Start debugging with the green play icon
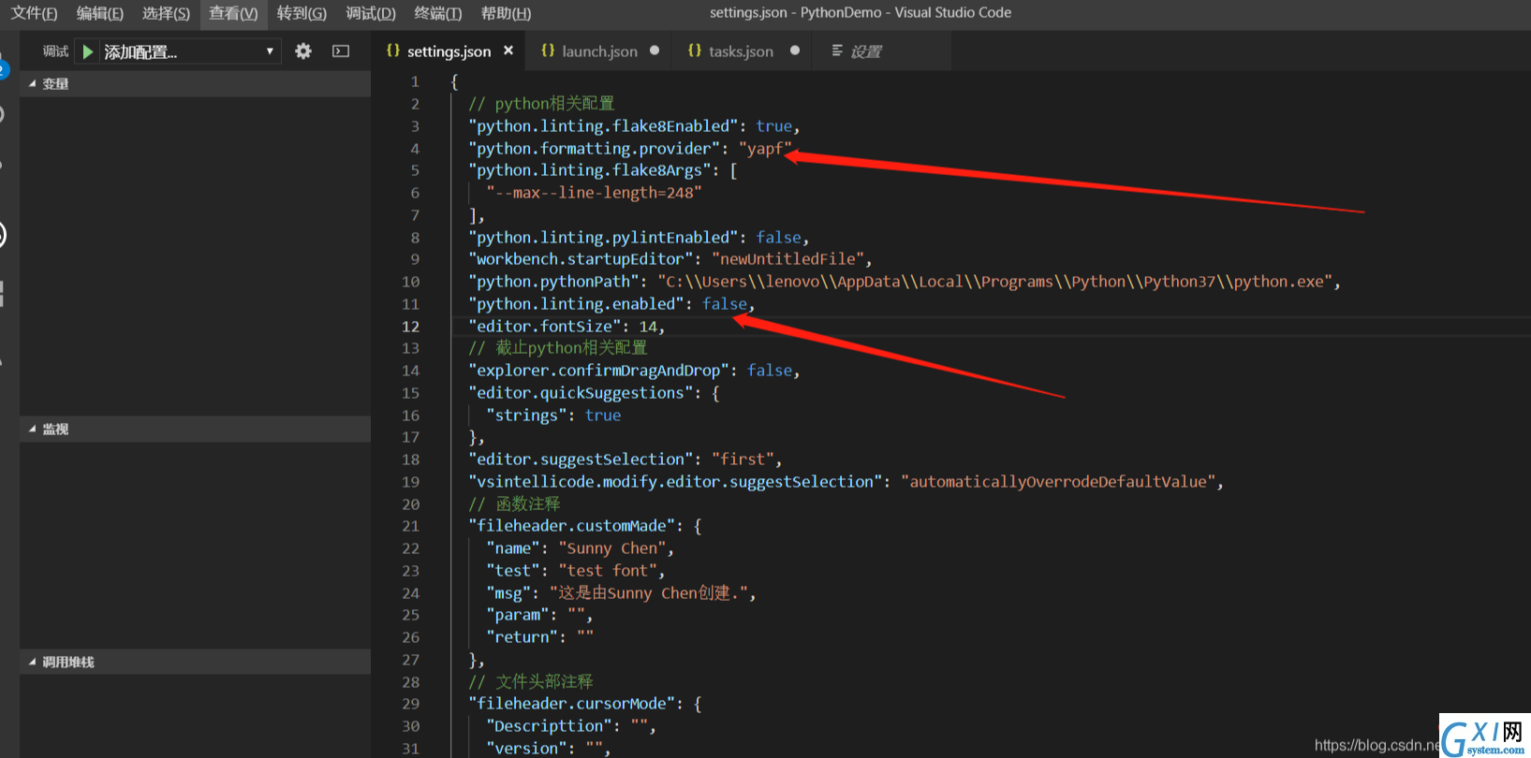Viewport: 1531px width, 758px height. point(88,51)
